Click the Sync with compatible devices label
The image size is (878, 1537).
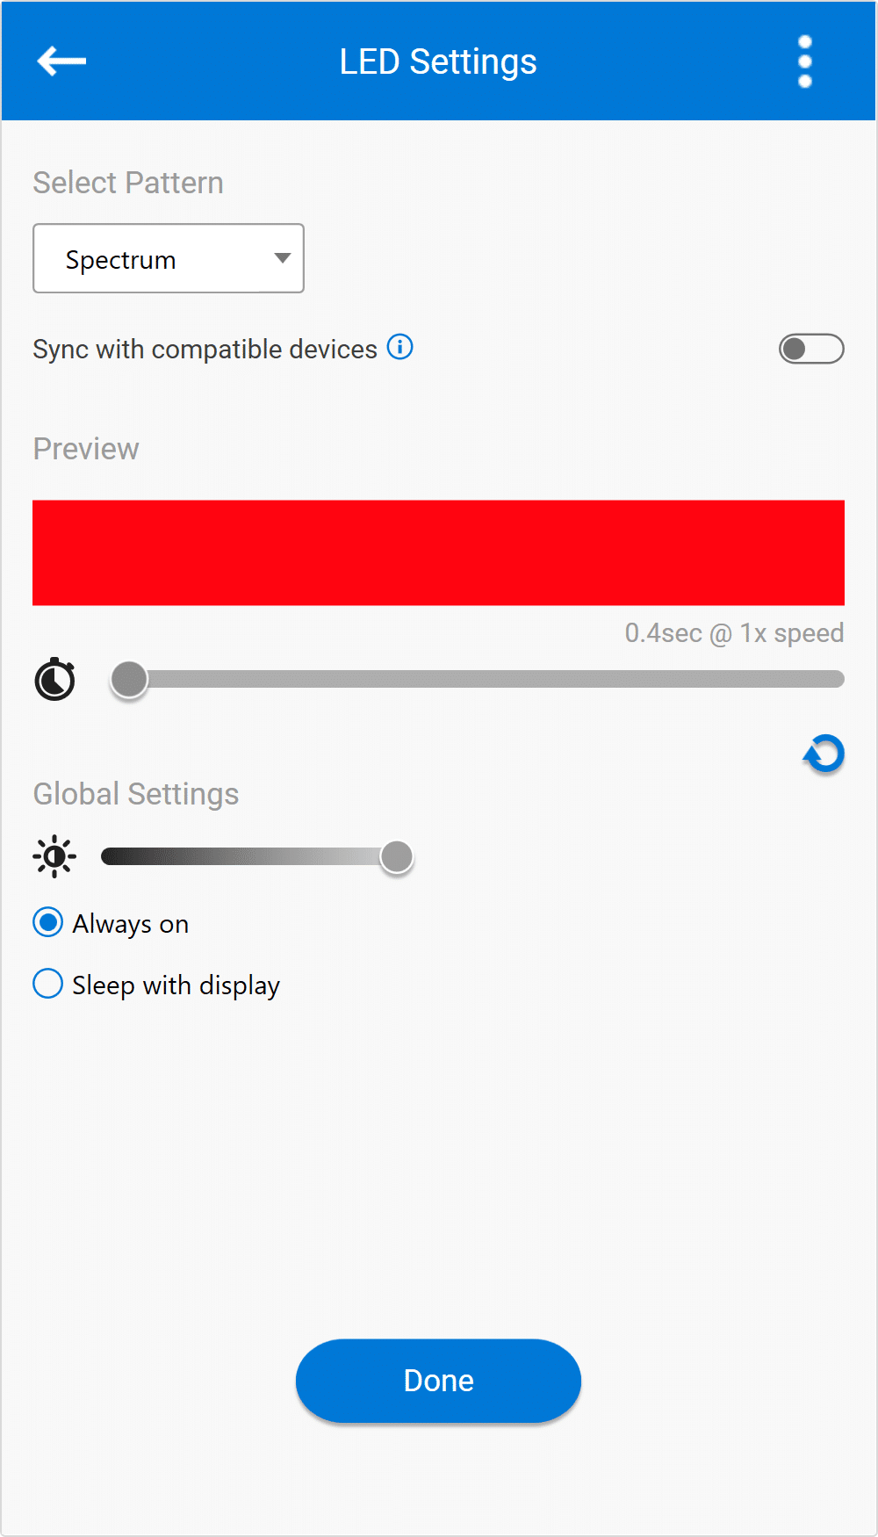[x=205, y=349]
